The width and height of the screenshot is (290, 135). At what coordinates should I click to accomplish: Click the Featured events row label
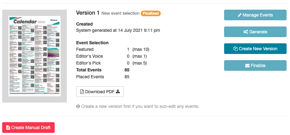pyautogui.click(x=85, y=50)
